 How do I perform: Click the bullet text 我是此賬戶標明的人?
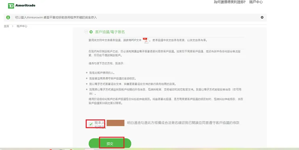102,73
